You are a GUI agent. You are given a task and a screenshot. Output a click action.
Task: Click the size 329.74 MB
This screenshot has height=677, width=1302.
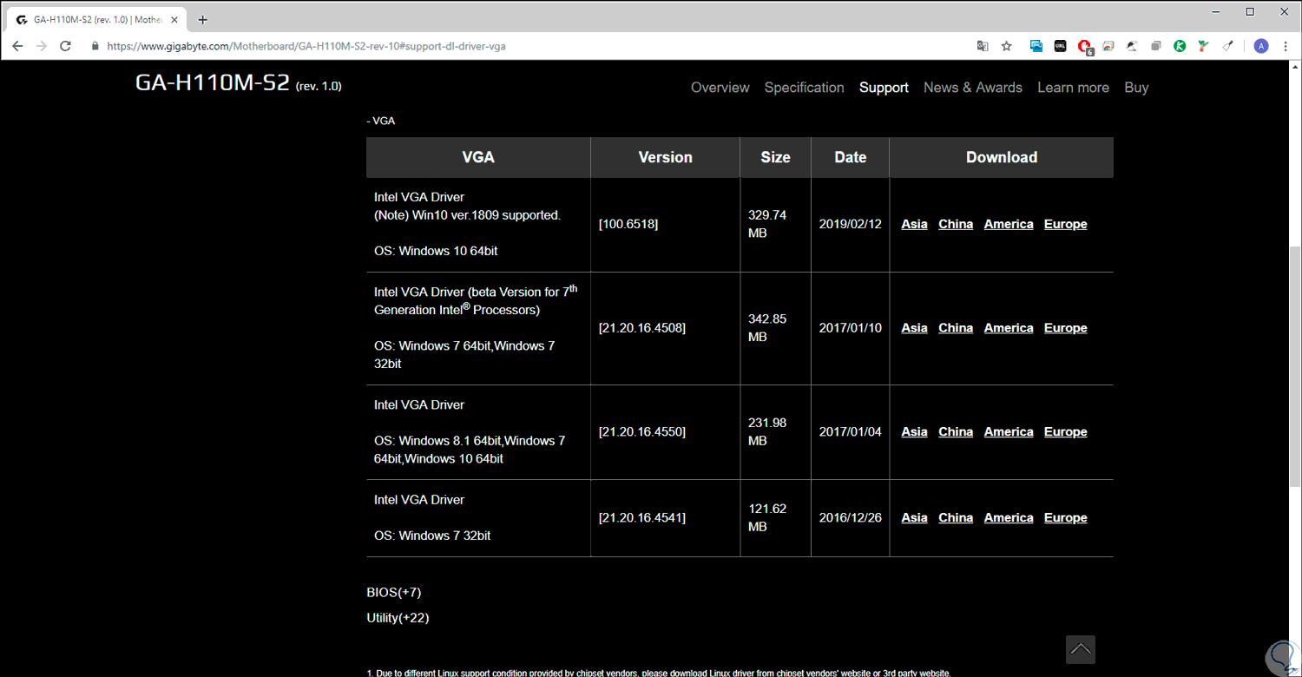tap(767, 224)
